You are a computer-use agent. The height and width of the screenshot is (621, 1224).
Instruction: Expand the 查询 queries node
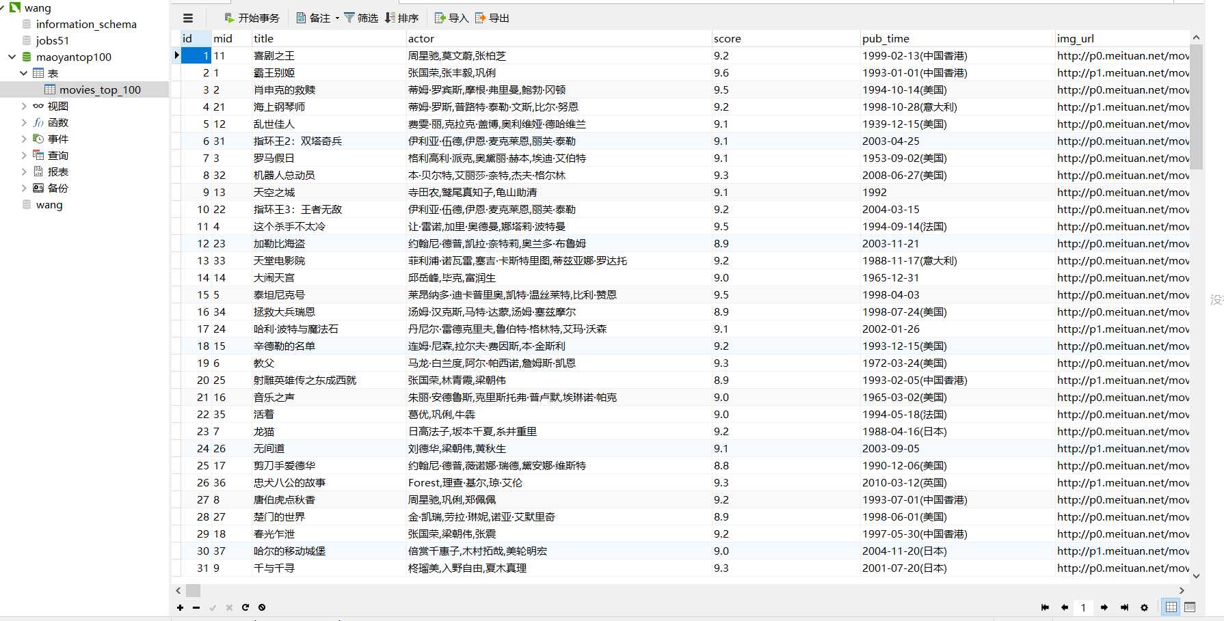point(24,155)
